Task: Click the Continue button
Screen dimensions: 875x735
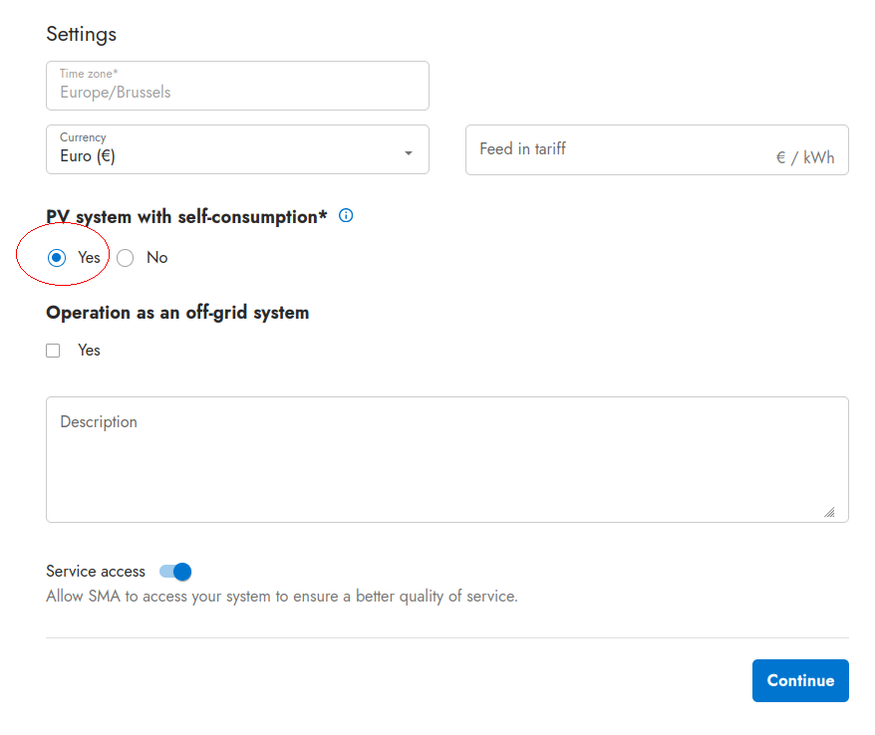Action: [800, 680]
